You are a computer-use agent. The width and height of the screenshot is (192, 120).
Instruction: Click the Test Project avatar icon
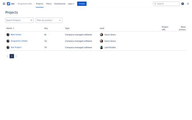(x=8, y=47)
